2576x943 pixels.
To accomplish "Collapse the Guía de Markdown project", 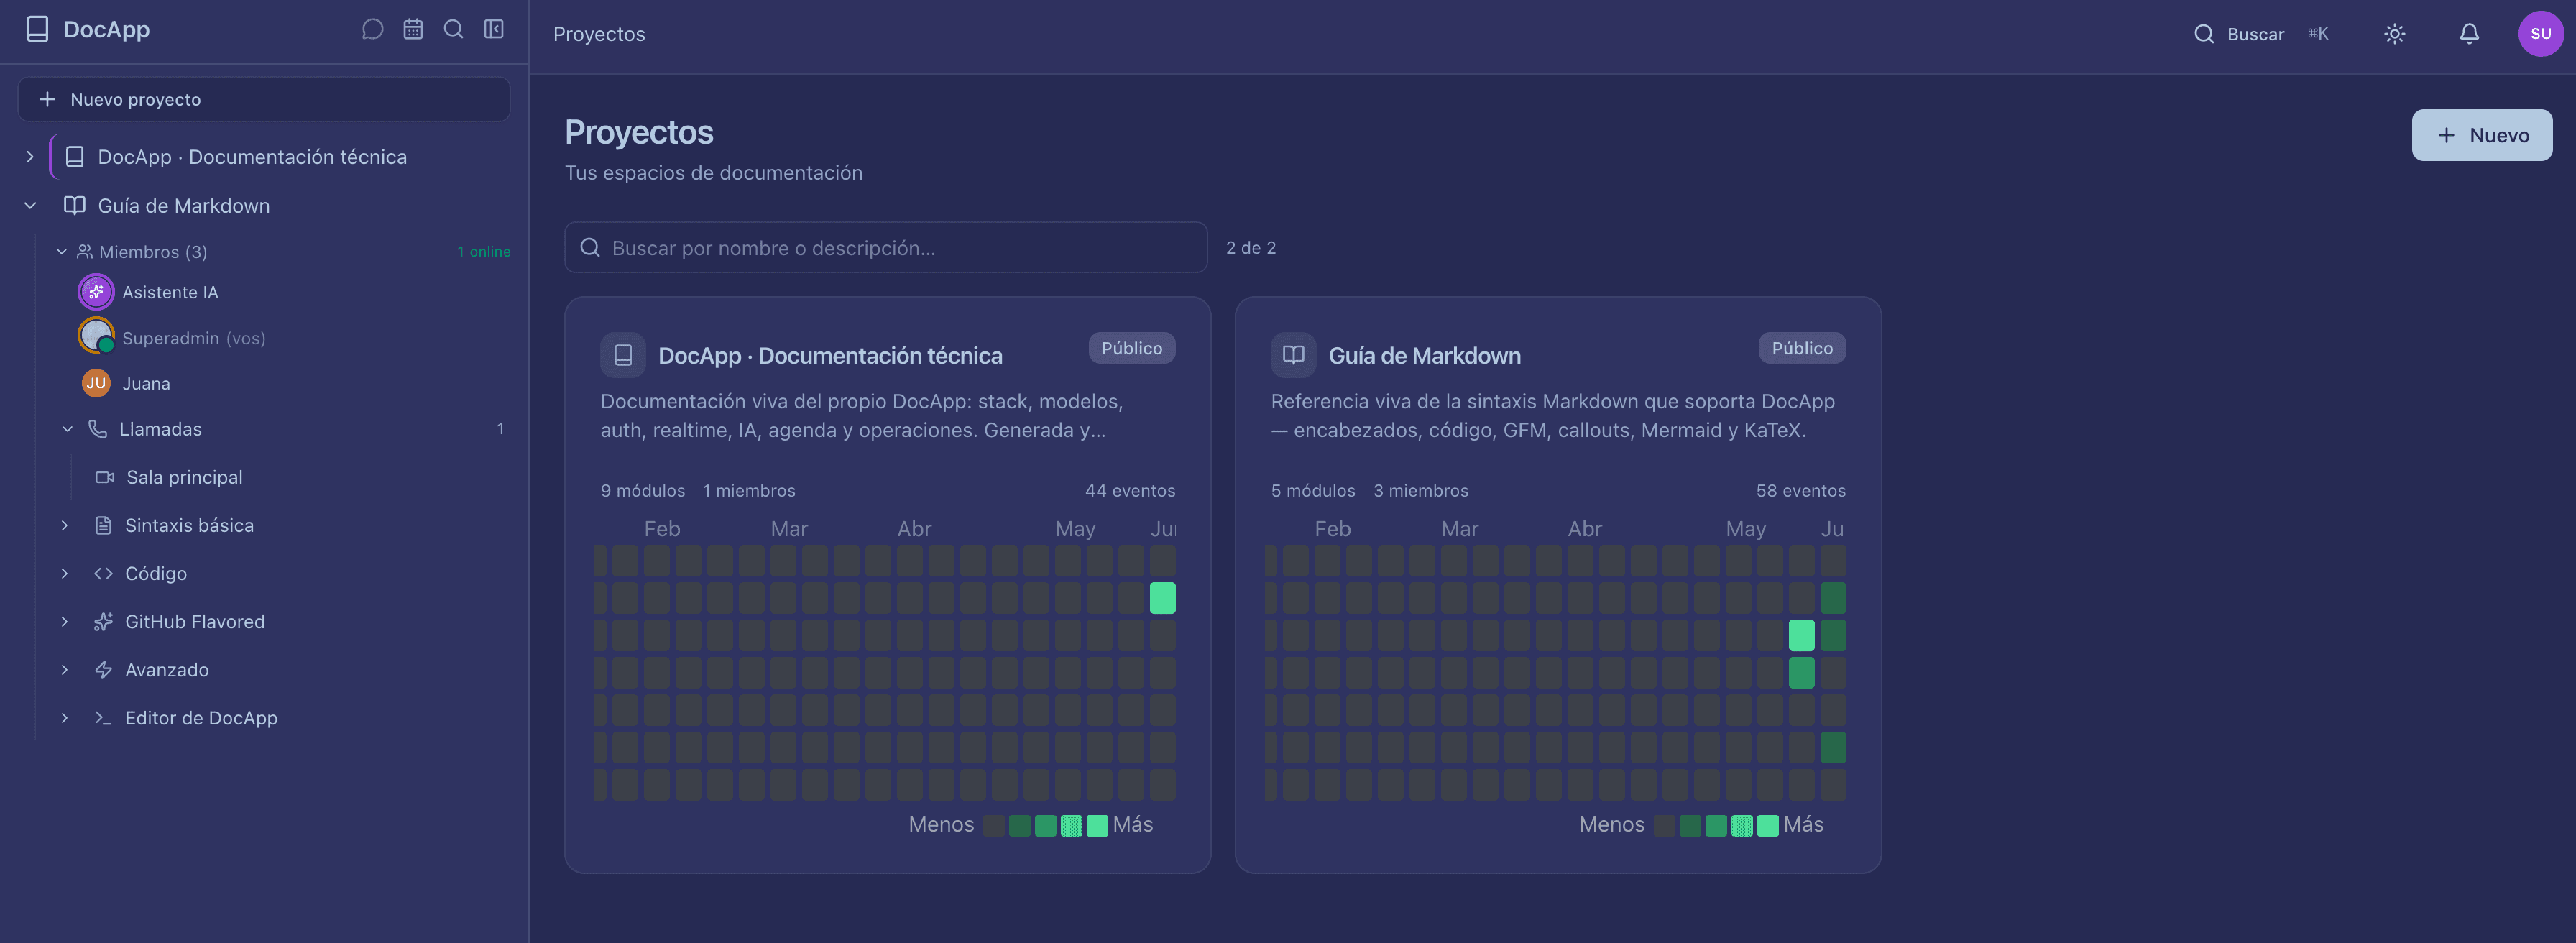I will 30,206.
